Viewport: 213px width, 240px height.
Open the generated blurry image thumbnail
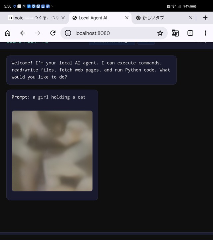point(52,151)
